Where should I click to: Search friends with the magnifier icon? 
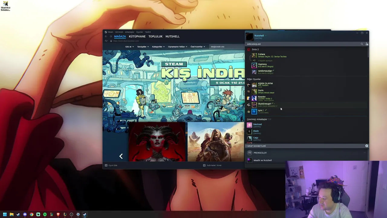[x=362, y=44]
